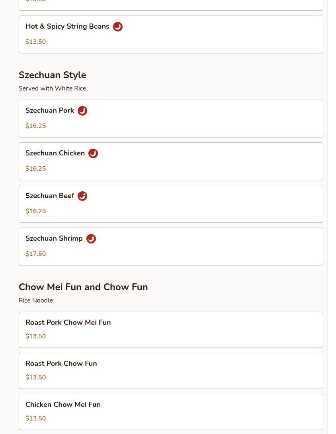Open the Szechuan Pork menu item
Viewport: 336px width, 434px height.
coord(171,118)
